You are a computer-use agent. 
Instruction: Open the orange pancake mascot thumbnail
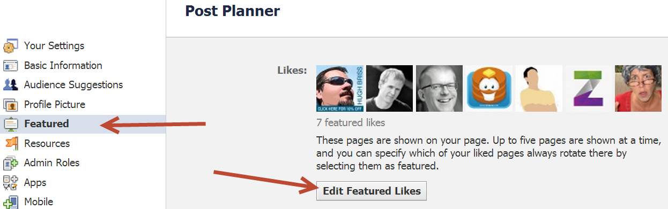pyautogui.click(x=489, y=88)
